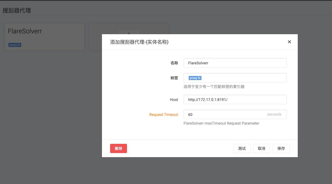Click inside the Host URL field
The height and width of the screenshot is (184, 332).
[235, 99]
